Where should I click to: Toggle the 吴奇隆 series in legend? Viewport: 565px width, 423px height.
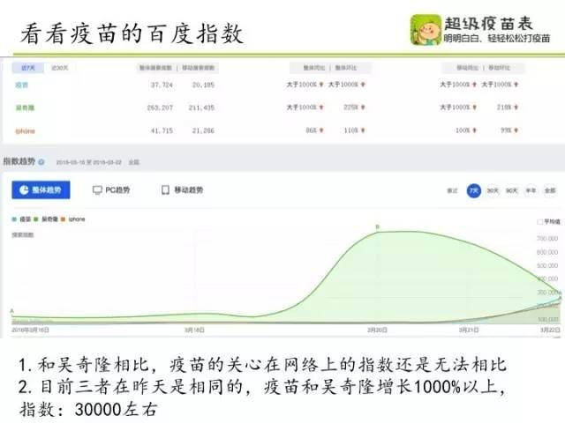click(46, 218)
